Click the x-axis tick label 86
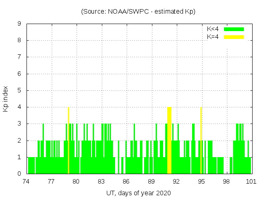This screenshot has width=265, height=199. tap(126, 181)
